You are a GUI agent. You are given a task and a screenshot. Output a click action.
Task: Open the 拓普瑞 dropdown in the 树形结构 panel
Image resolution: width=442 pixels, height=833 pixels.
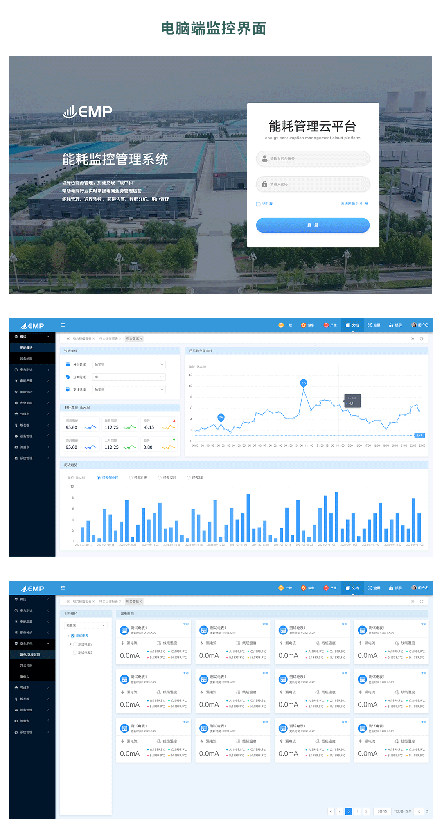86,625
